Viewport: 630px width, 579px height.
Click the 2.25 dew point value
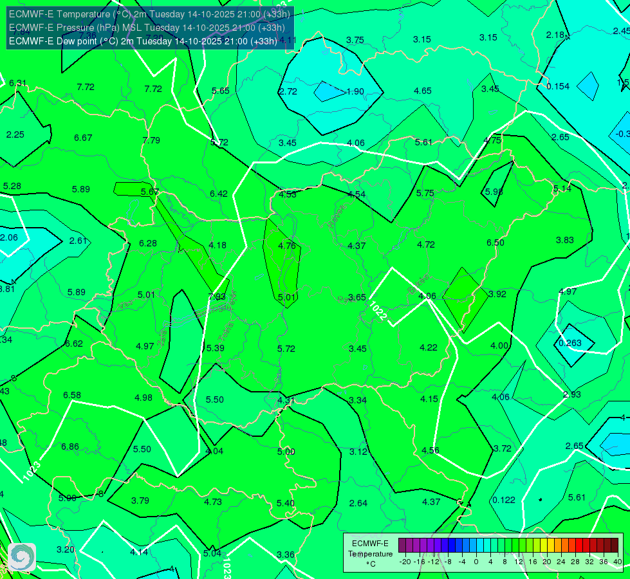15,135
